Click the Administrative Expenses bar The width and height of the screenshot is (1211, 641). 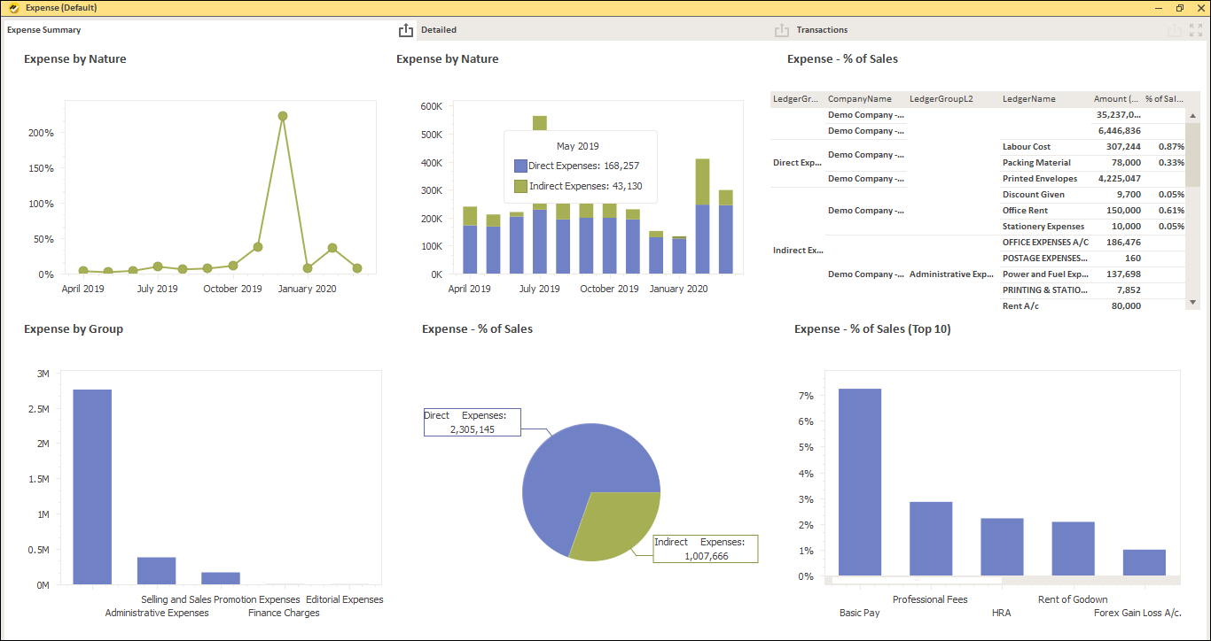tap(92, 487)
